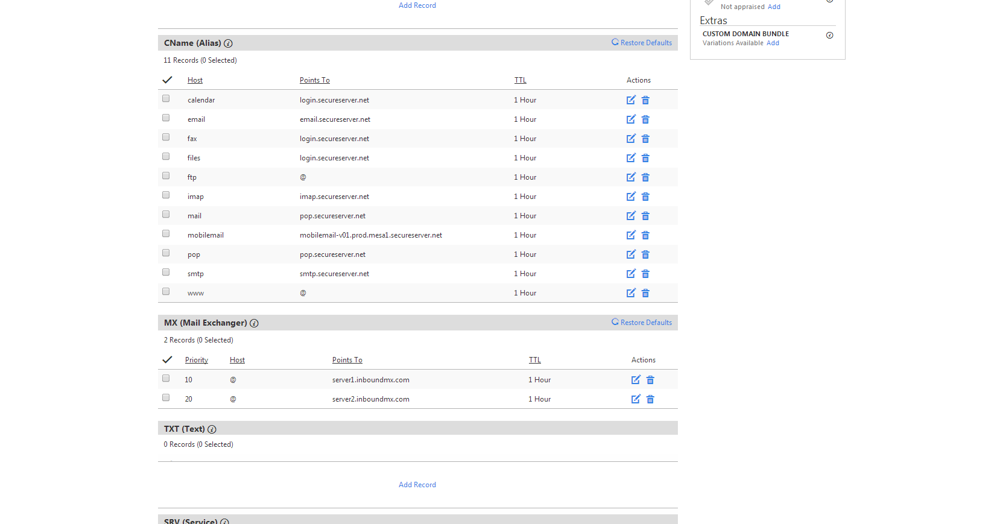Edit the pop CNAME record
This screenshot has width=1003, height=524.
[x=631, y=254]
